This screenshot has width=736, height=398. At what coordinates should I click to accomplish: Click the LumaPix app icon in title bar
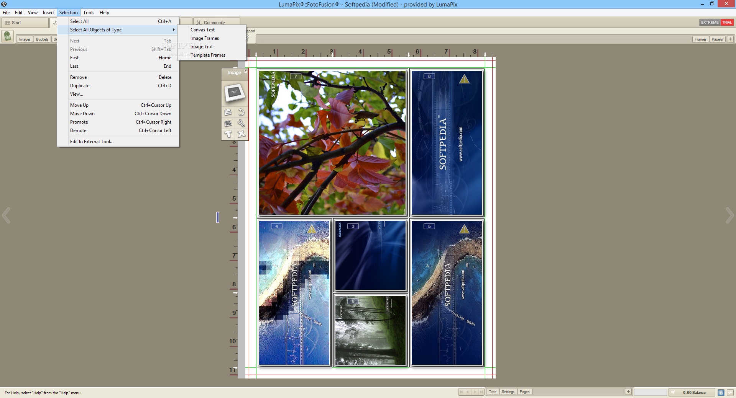4,4
